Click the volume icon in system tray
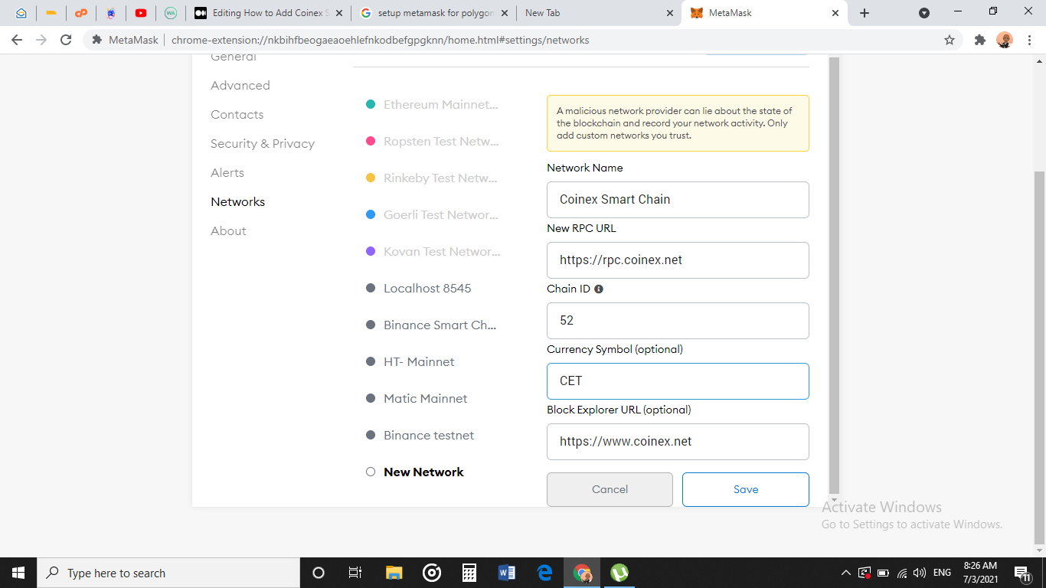 coord(920,573)
